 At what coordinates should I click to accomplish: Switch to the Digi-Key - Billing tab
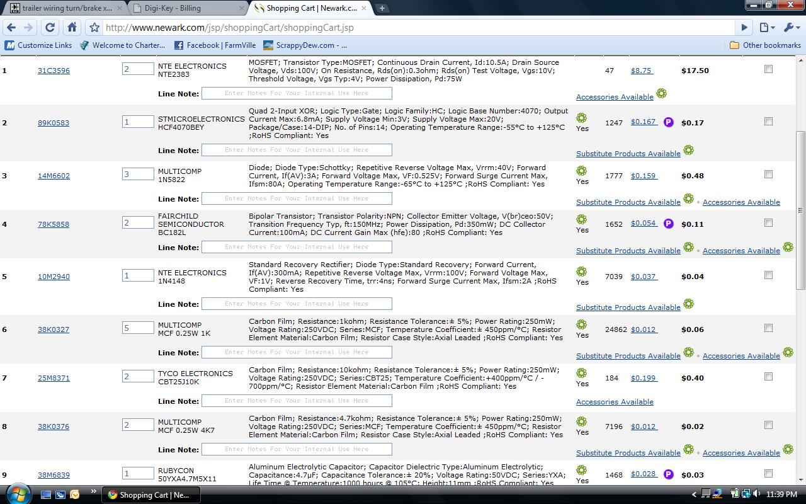click(186, 8)
